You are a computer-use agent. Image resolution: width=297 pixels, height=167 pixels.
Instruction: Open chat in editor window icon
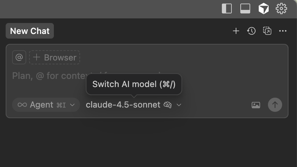[267, 31]
